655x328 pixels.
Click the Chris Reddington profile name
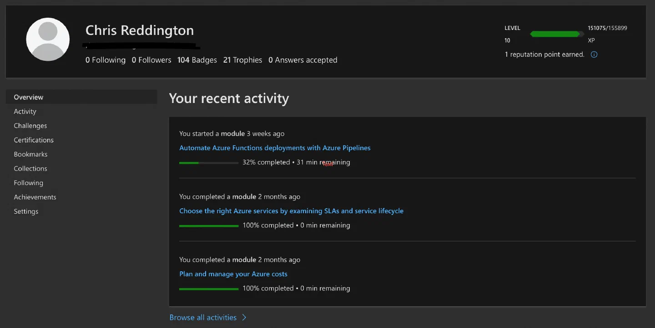[x=140, y=30]
